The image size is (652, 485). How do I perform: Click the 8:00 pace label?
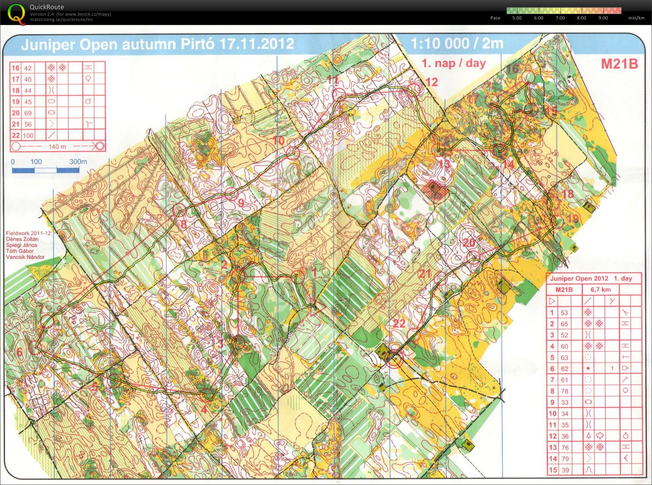581,18
